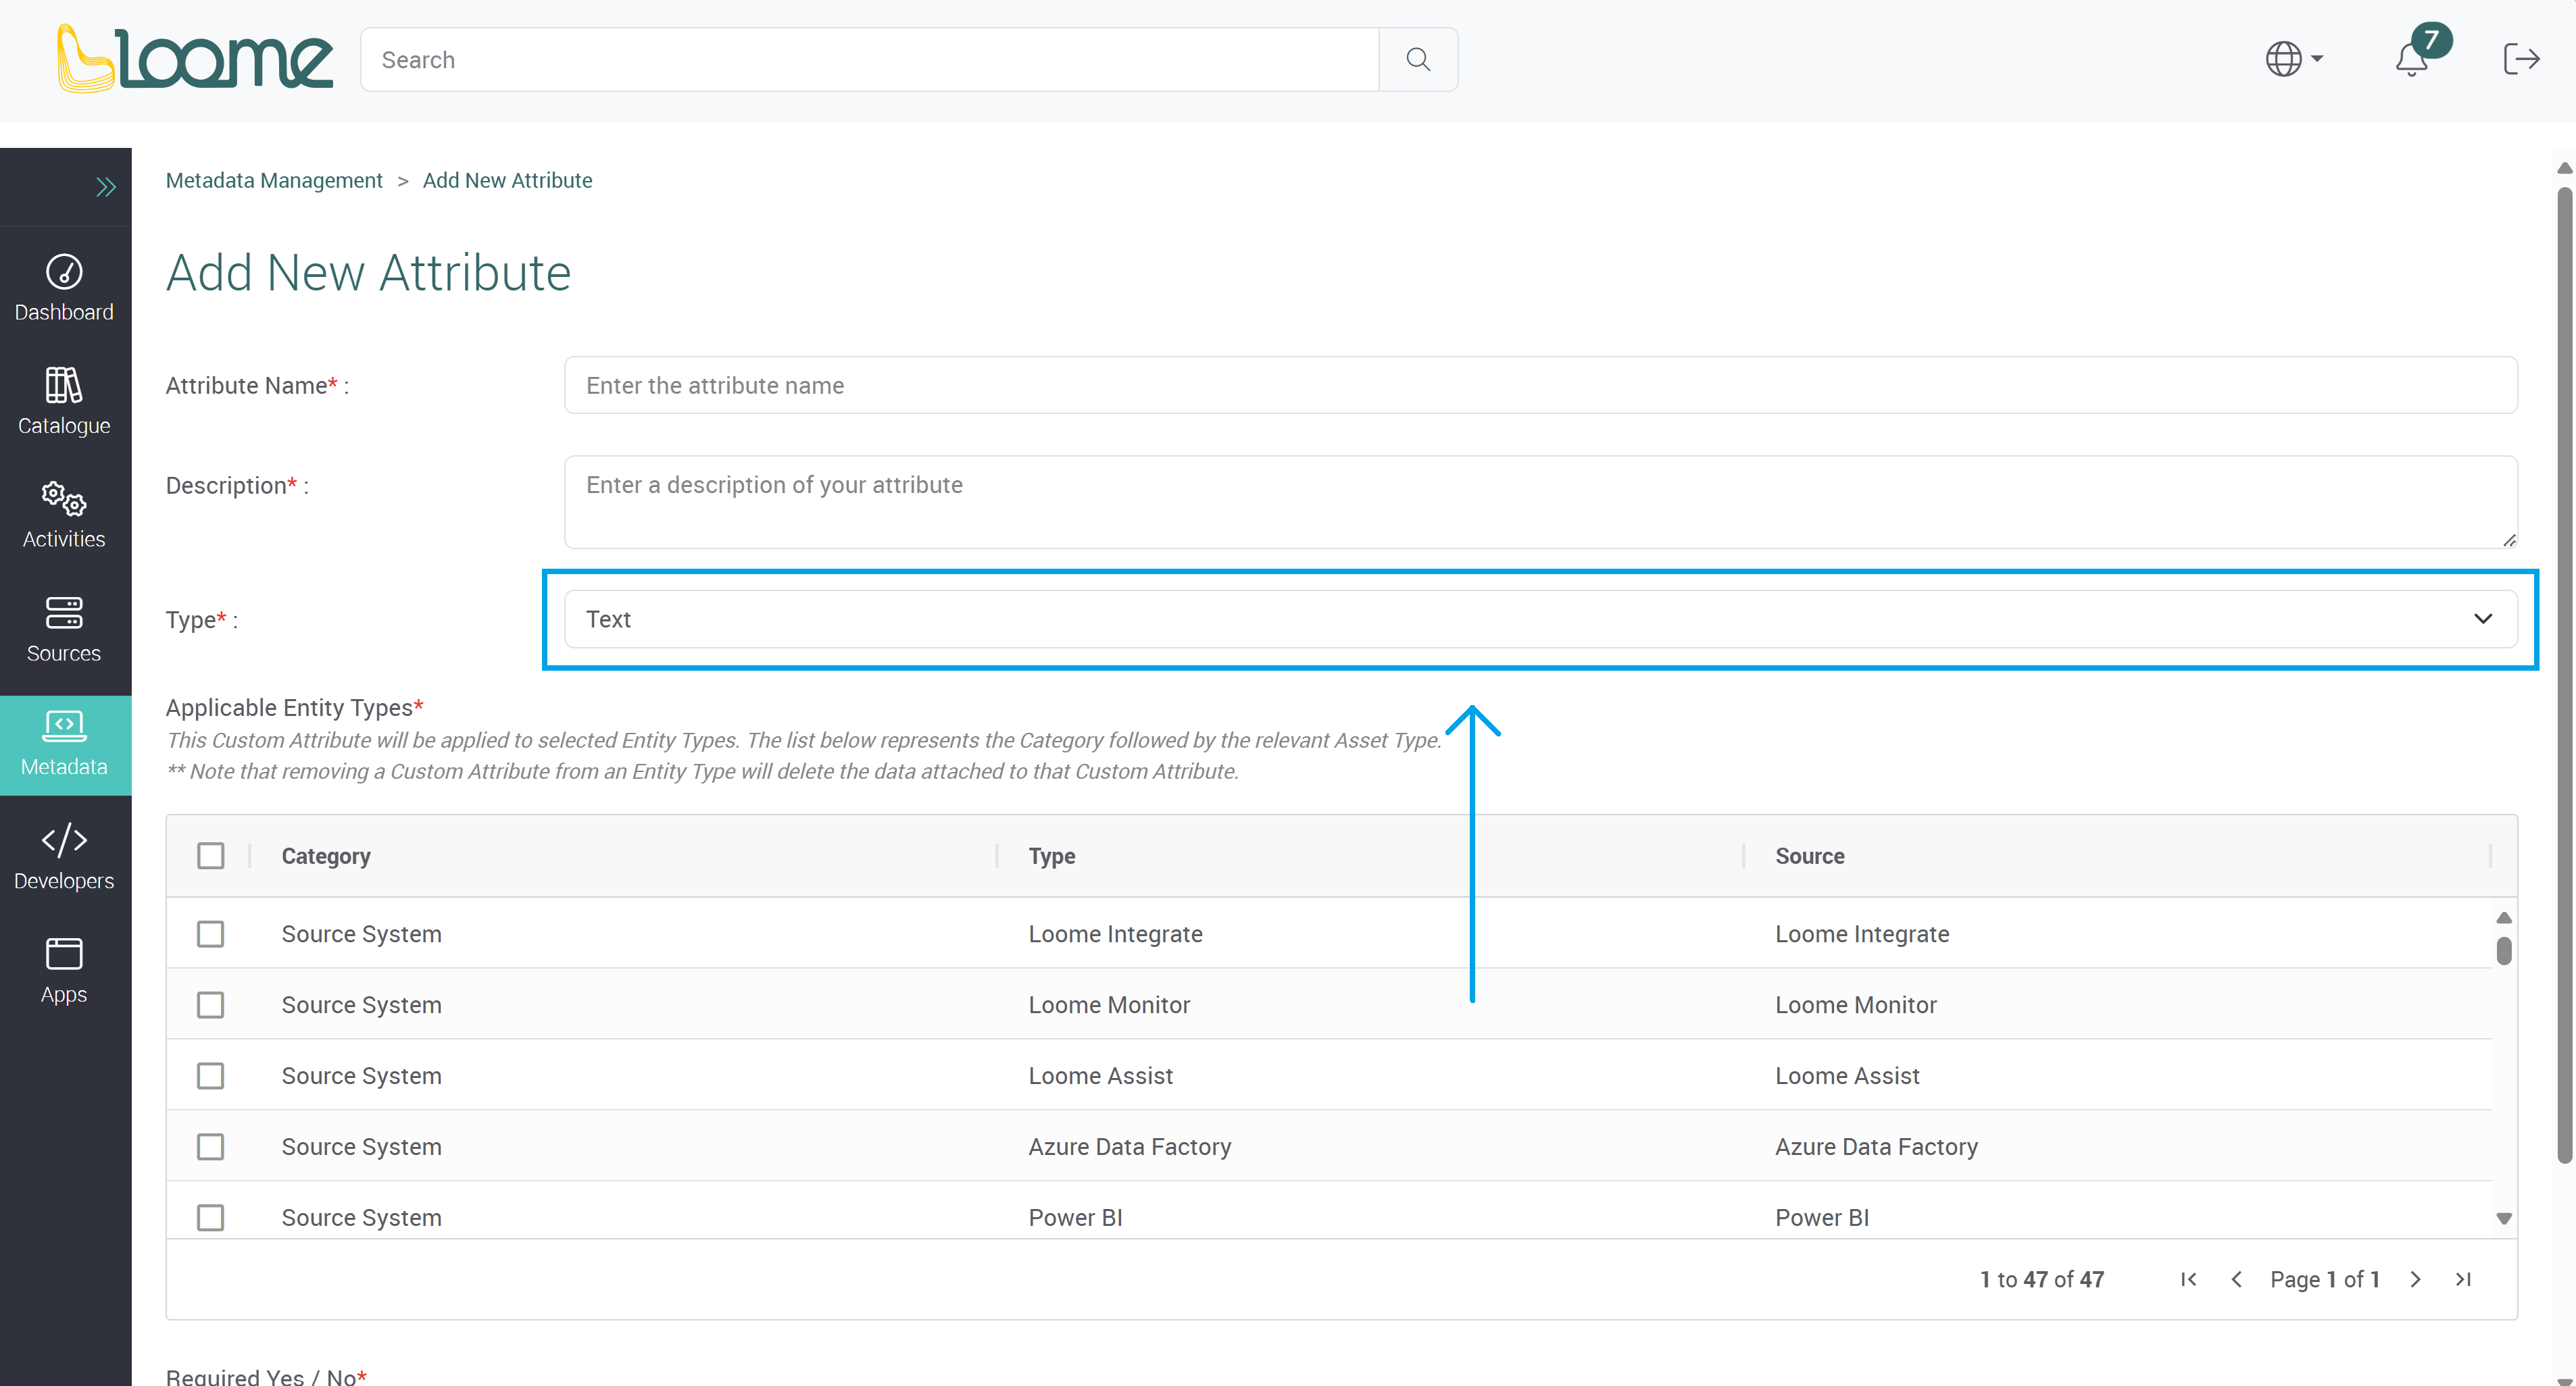2576x1386 pixels.
Task: Open the Sources sidebar item
Action: [64, 630]
